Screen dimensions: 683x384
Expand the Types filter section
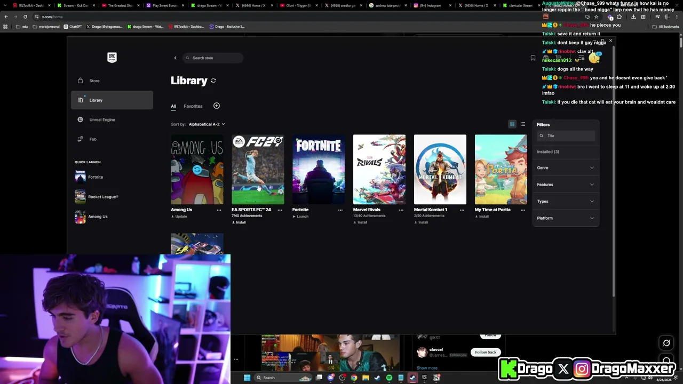566,202
